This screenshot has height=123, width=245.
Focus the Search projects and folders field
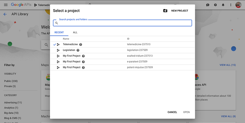pyautogui.click(x=122, y=23)
